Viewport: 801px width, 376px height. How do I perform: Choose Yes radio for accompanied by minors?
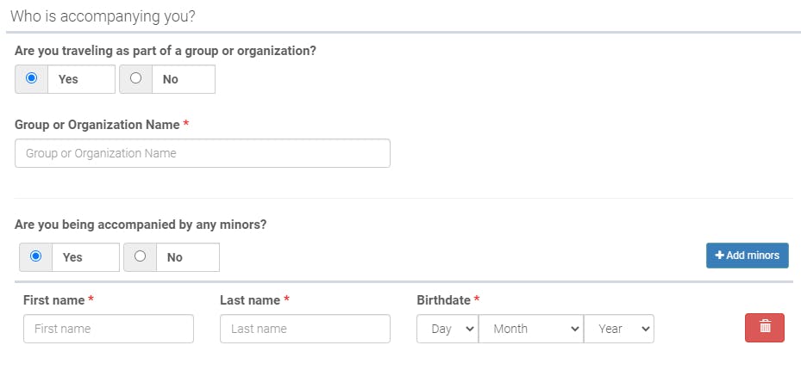pyautogui.click(x=35, y=256)
